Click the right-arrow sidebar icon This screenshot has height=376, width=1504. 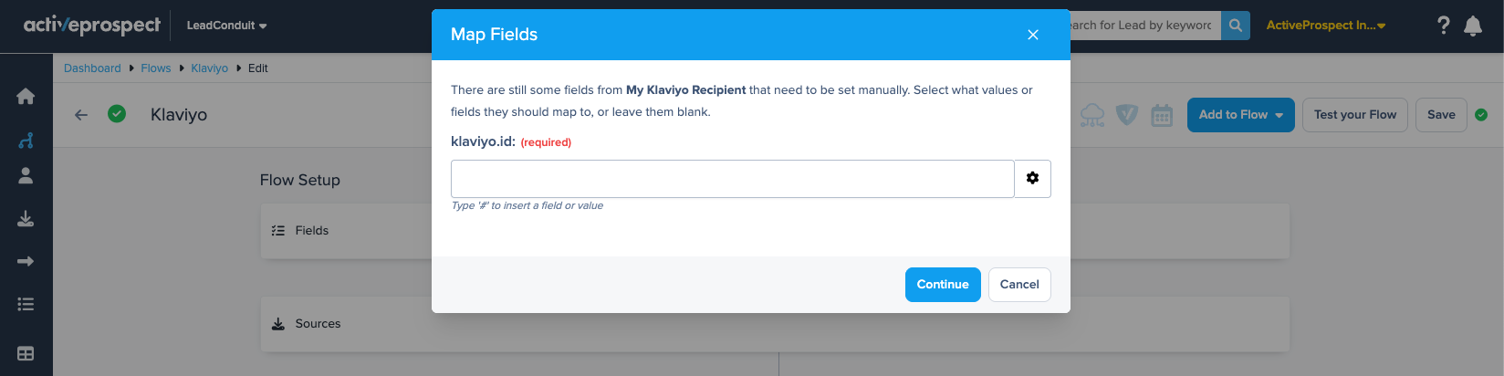pos(26,262)
